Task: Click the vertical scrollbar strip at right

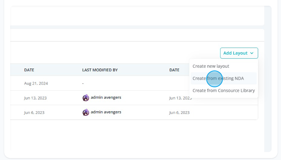Action: (x=268, y=79)
